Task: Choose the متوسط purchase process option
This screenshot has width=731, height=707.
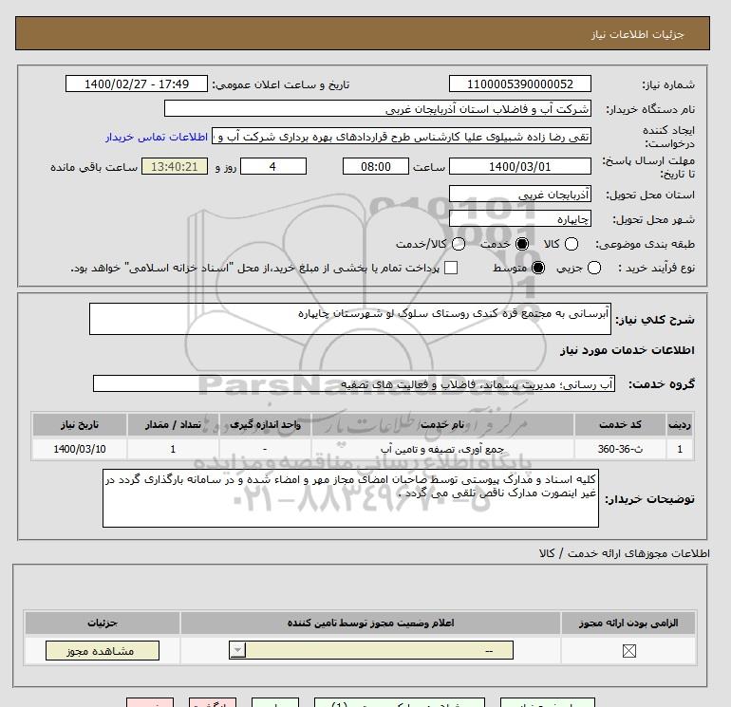Action: tap(538, 268)
